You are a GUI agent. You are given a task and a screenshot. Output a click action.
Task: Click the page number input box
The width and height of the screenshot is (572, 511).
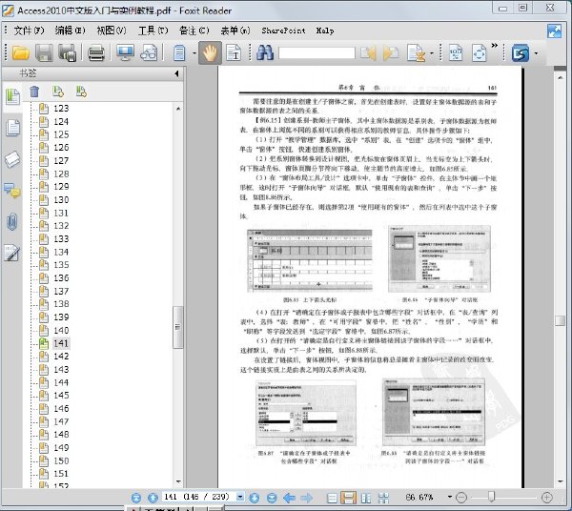click(x=199, y=497)
